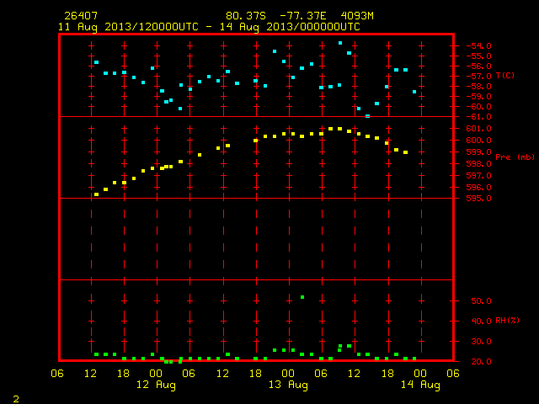
Task: Click the -54.0 temperature tick label
Action: [478, 46]
